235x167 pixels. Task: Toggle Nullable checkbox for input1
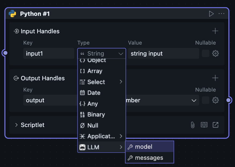coord(205,53)
